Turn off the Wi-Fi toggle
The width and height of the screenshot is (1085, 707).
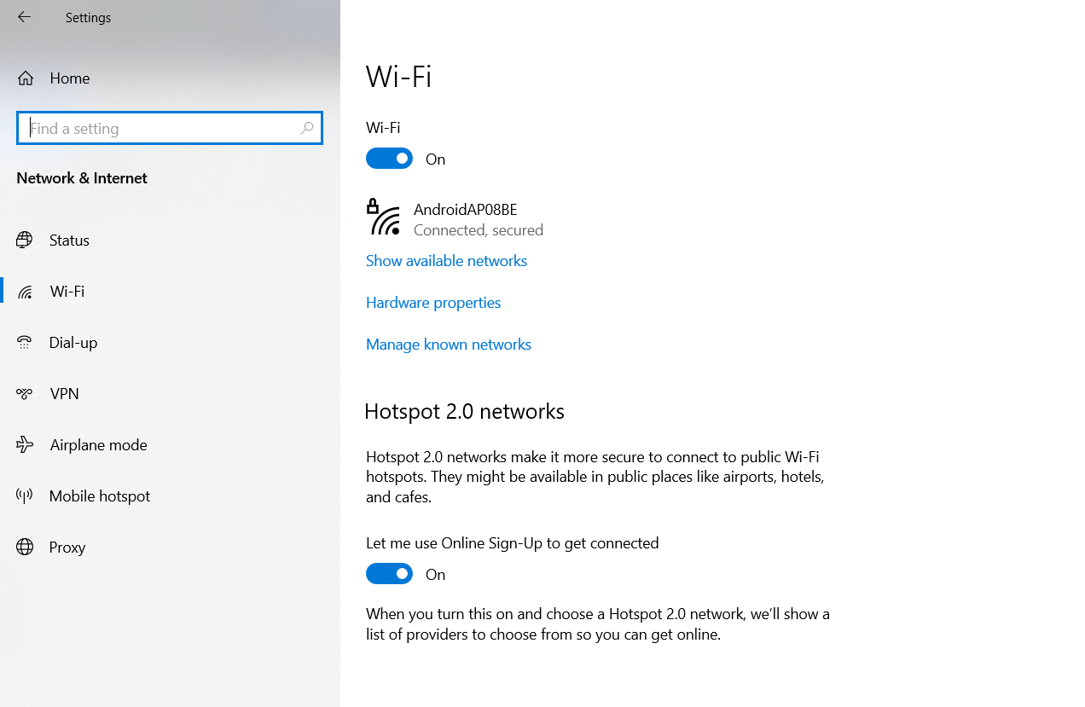point(389,158)
